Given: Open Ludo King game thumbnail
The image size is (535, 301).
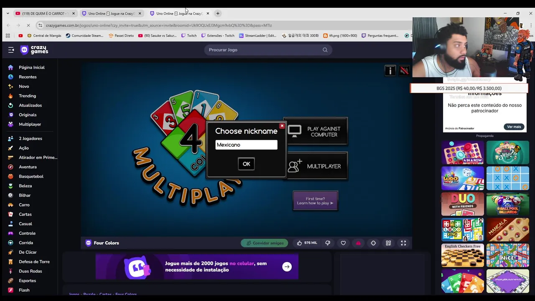Looking at the screenshot, I should pyautogui.click(x=463, y=230).
